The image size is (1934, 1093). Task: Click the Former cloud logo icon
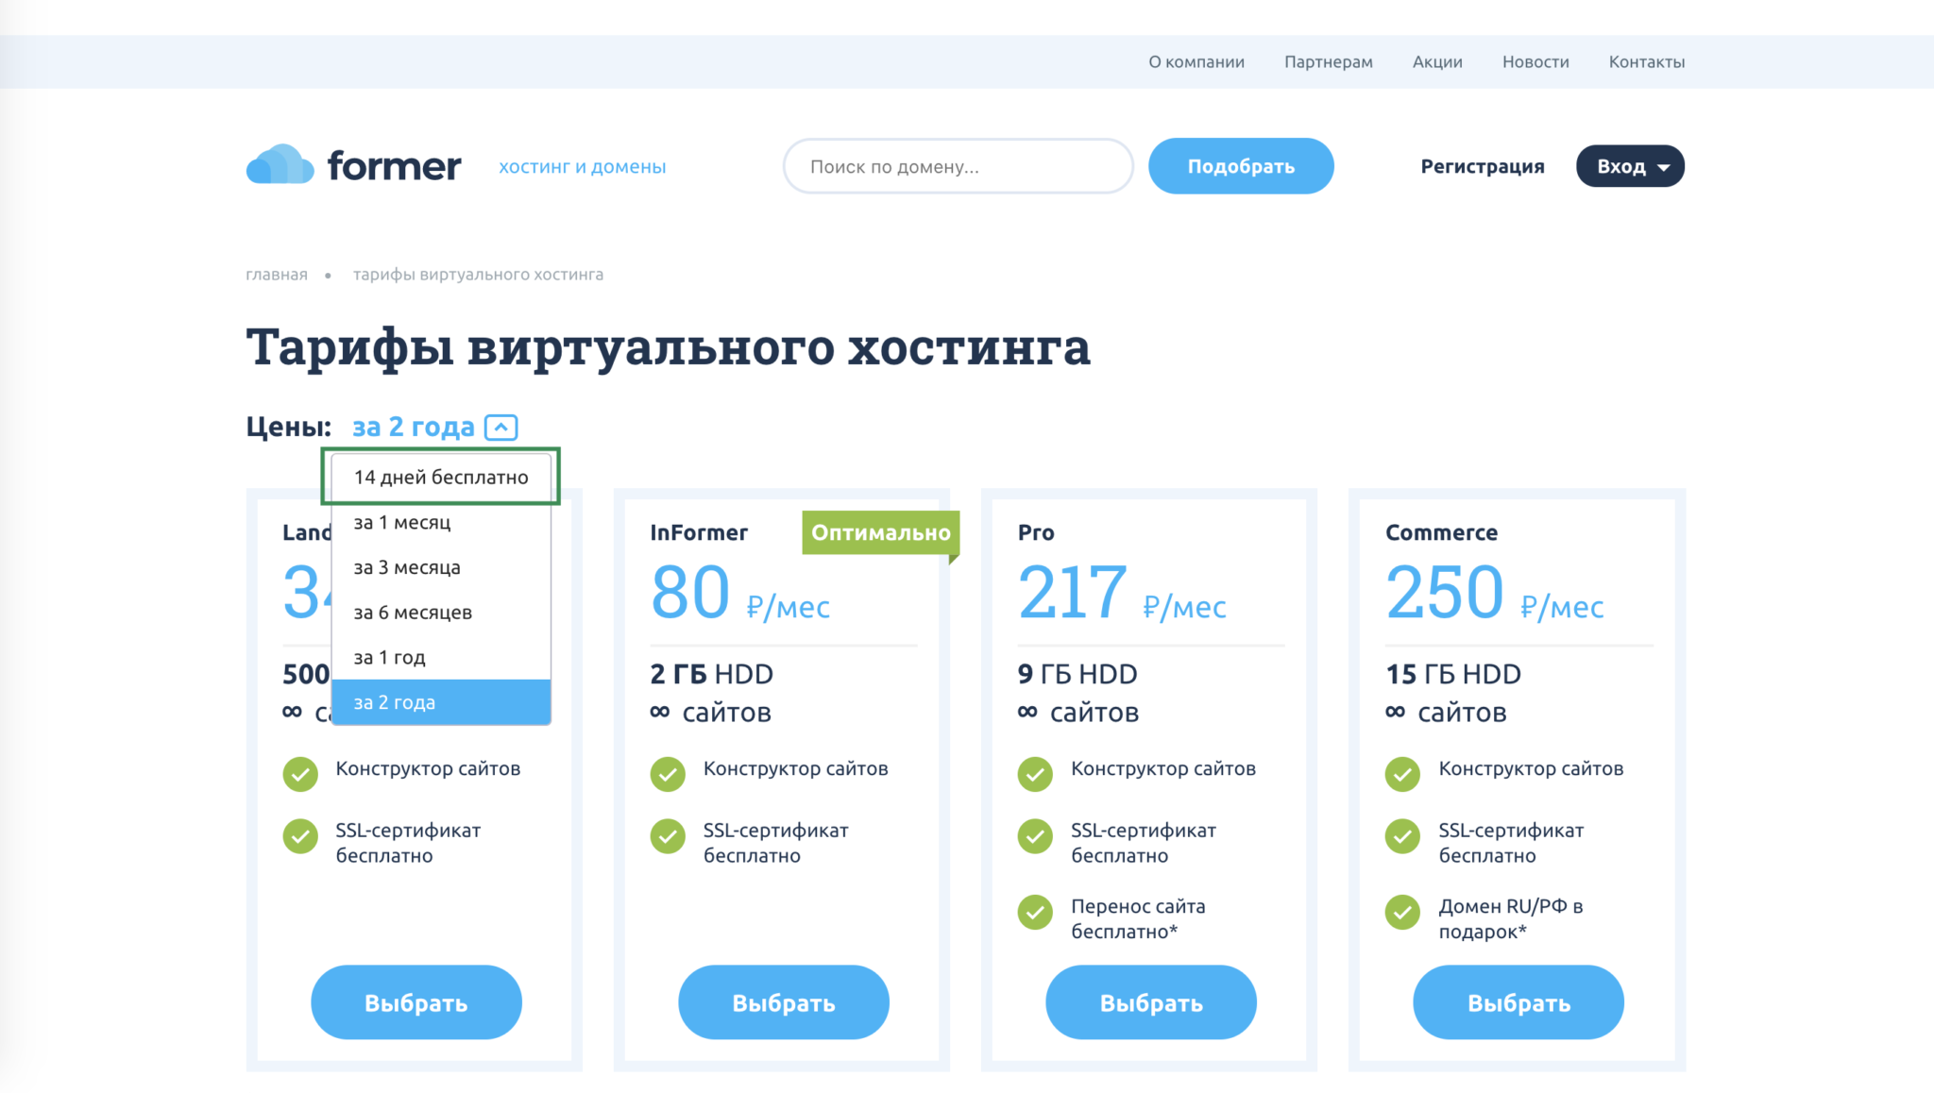280,165
